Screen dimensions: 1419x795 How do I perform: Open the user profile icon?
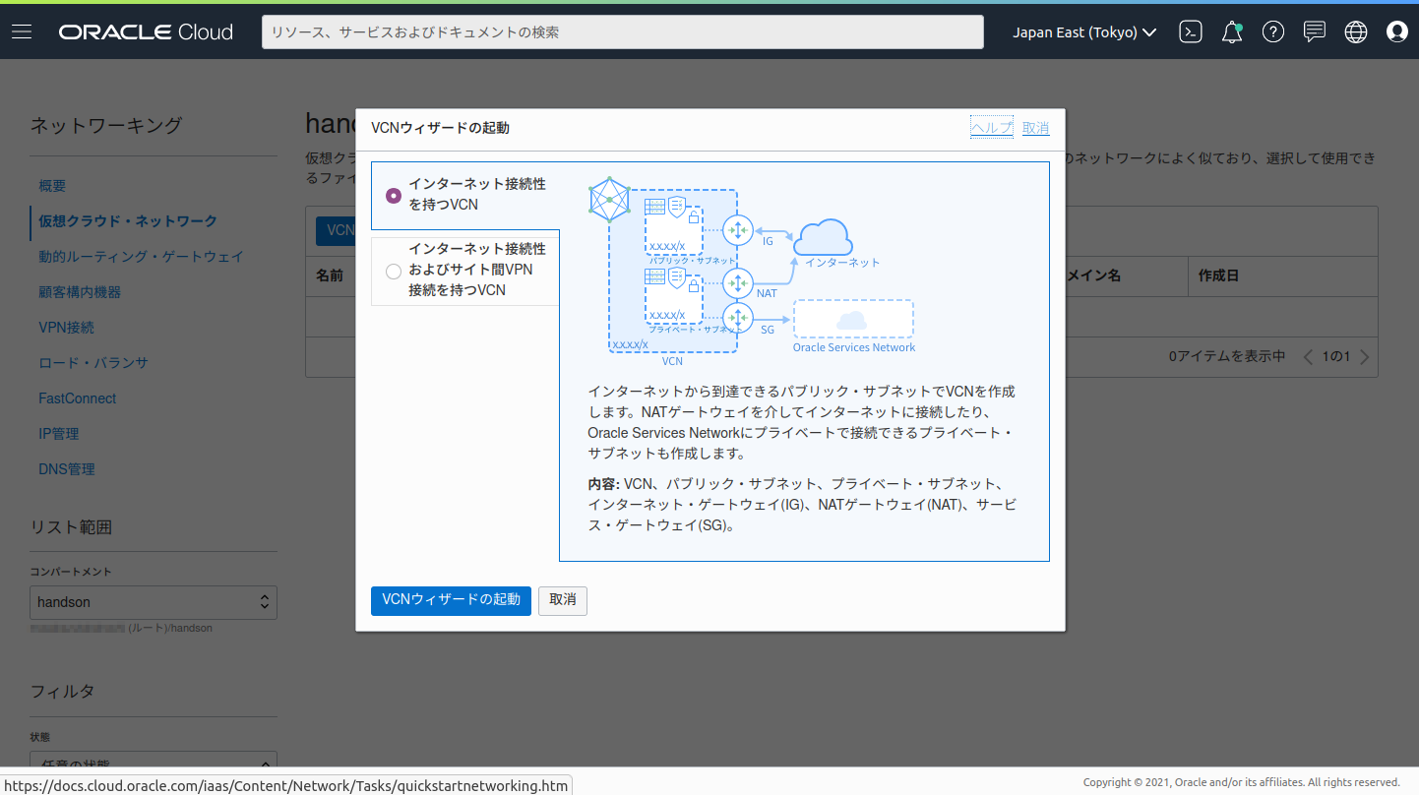click(x=1397, y=32)
